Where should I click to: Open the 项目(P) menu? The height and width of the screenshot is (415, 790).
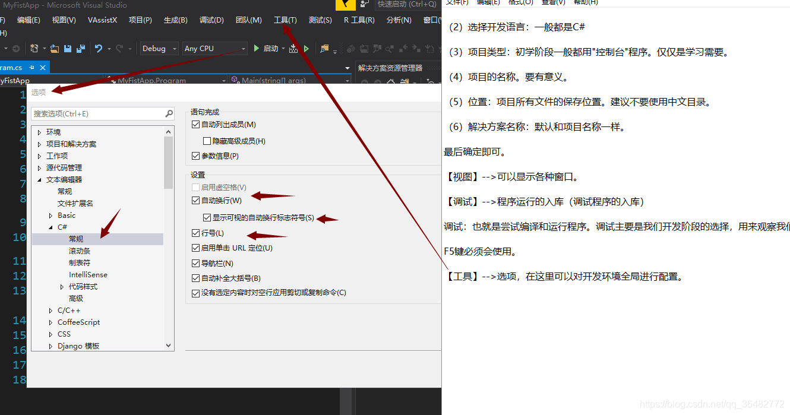[x=140, y=20]
